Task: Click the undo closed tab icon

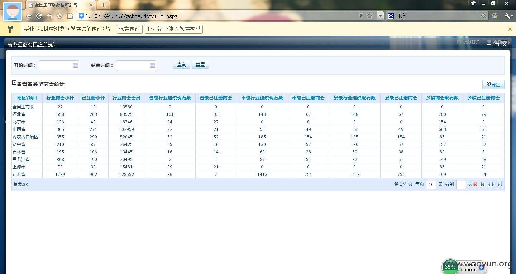Action: tap(49, 16)
